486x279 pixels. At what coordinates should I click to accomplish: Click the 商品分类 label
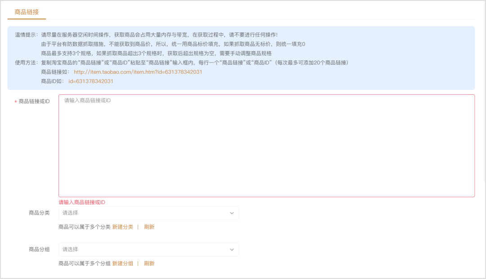coord(39,213)
